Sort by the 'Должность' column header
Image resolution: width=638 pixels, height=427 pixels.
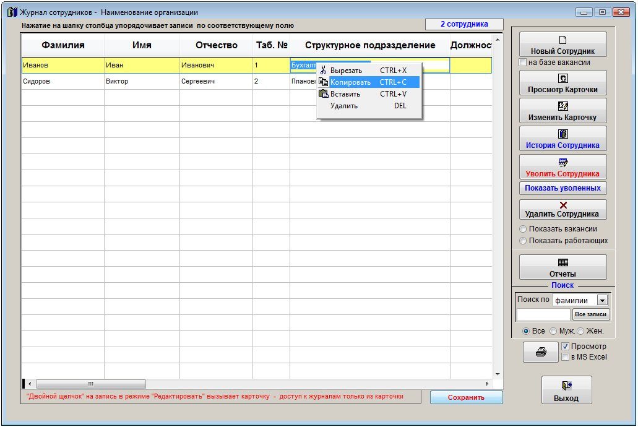tap(471, 45)
